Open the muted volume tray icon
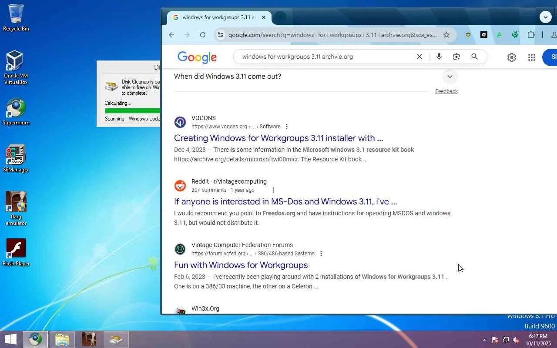Screen dimensions: 557x348 click(516, 340)
